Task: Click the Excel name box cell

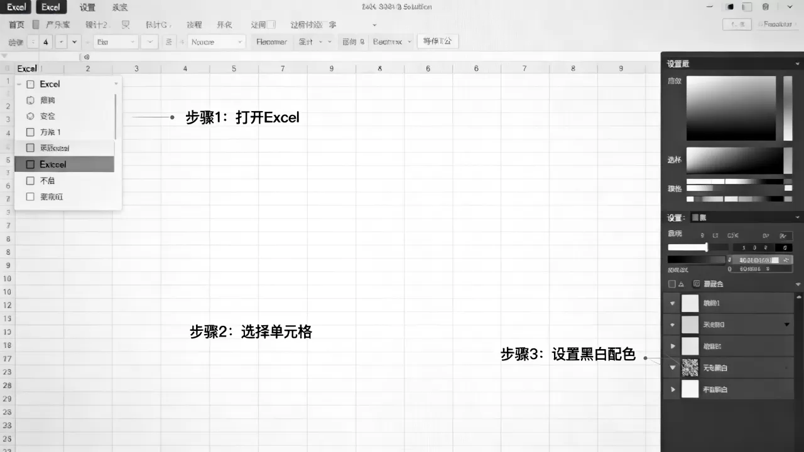Action: 27,68
